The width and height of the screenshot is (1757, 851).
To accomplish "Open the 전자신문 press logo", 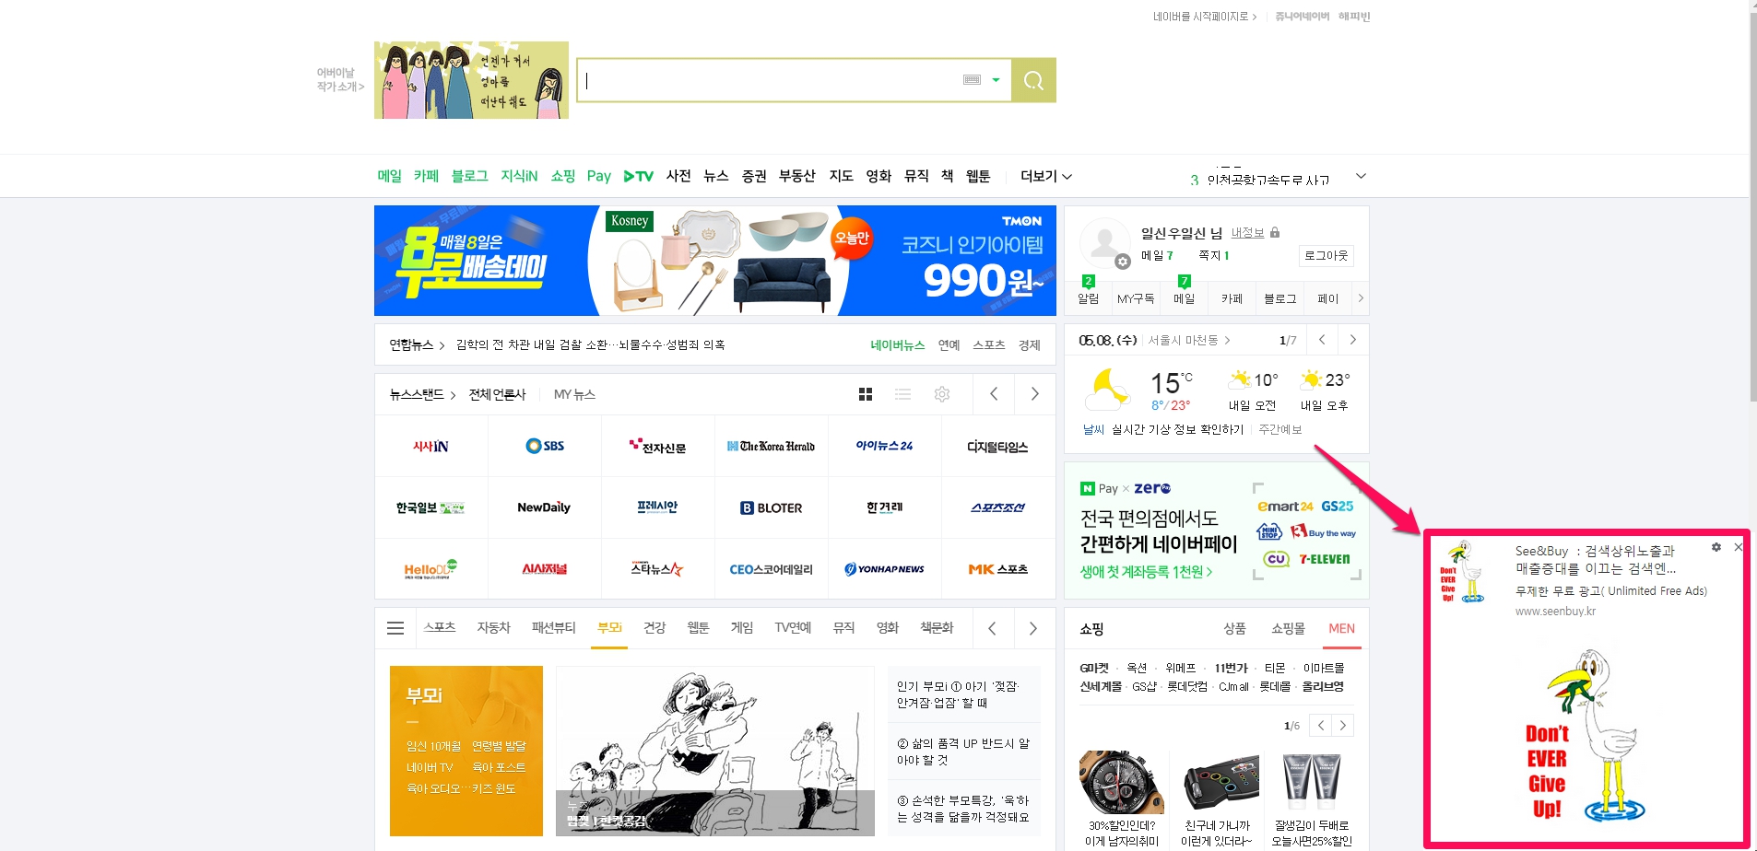I will pos(657,446).
